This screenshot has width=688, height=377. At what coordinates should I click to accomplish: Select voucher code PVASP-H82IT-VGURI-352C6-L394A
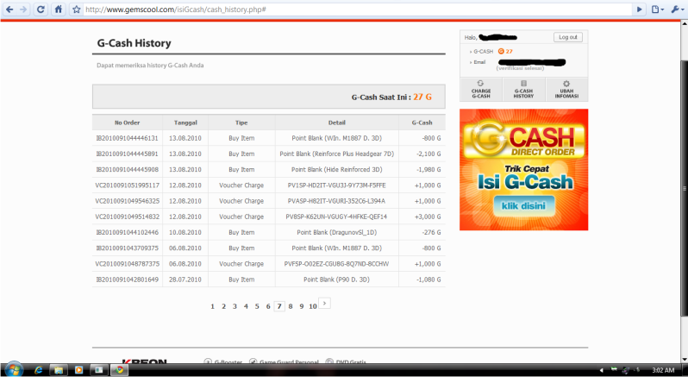[x=336, y=201]
